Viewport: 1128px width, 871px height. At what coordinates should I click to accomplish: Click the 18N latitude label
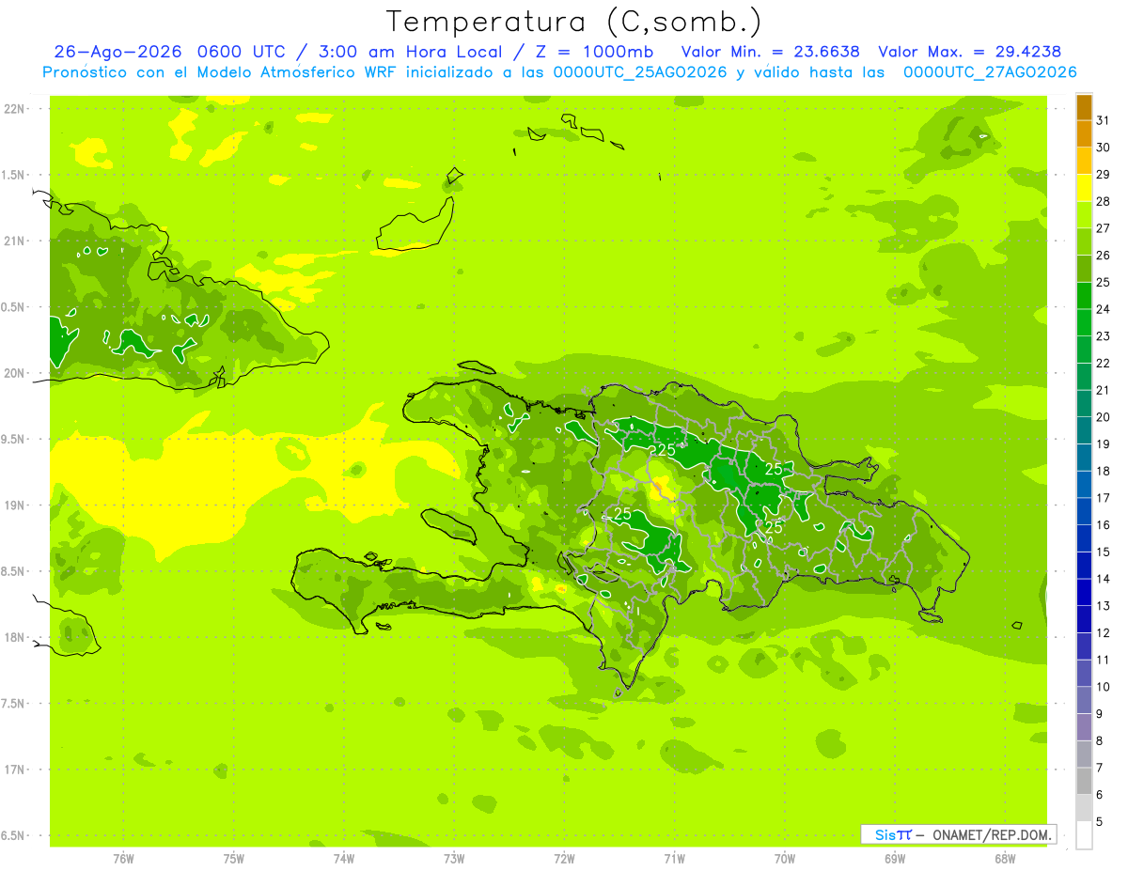point(14,638)
